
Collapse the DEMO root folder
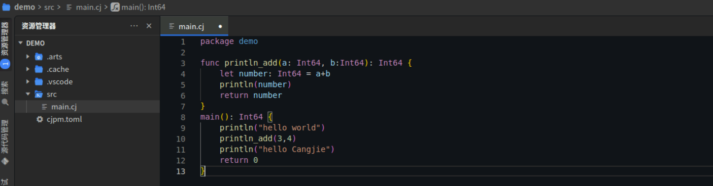pos(21,43)
